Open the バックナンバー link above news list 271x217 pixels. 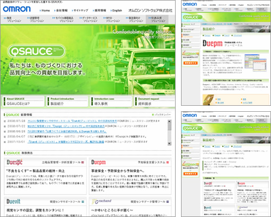tap(161, 114)
